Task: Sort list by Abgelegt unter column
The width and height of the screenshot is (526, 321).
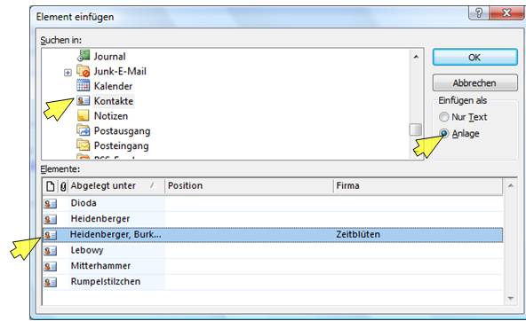Action: pyautogui.click(x=116, y=186)
